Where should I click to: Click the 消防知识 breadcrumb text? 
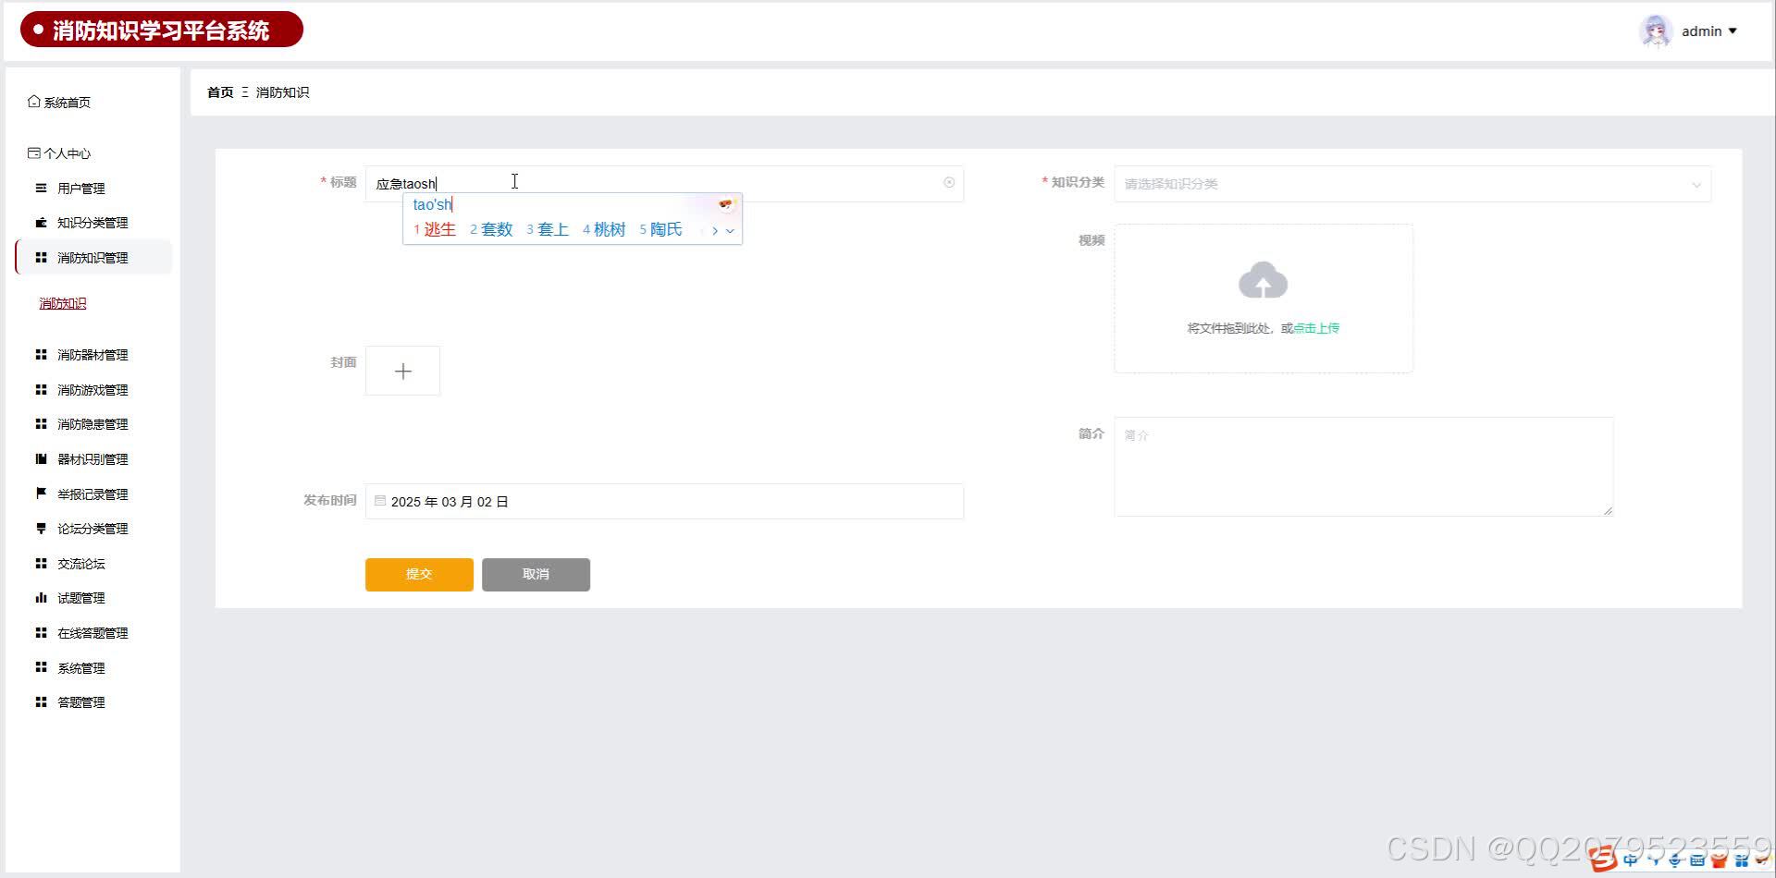(282, 92)
